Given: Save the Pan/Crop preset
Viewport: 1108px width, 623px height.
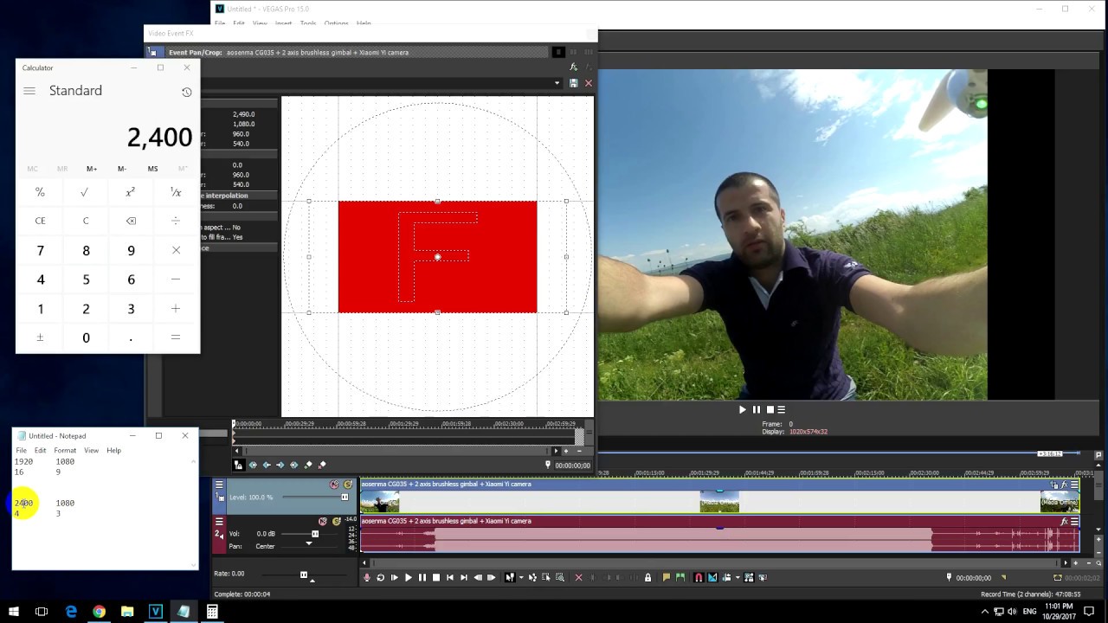Looking at the screenshot, I should tap(573, 83).
